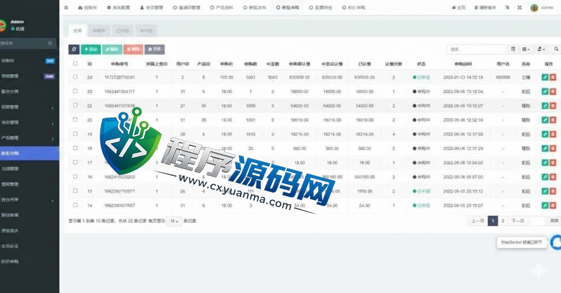Click the eraser icon beside fullscreen icon
Screen dimensions: 561x293
[507, 8]
